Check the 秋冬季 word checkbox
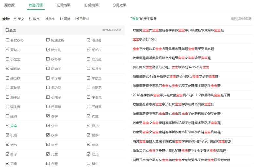254x167 pixels. [48, 59]
